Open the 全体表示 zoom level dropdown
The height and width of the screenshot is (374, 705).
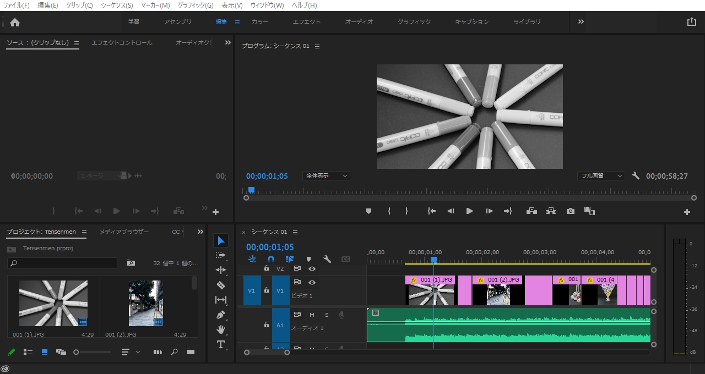coord(326,176)
